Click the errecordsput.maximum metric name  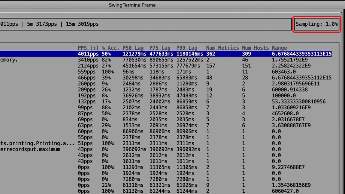pyautogui.click(x=30, y=149)
